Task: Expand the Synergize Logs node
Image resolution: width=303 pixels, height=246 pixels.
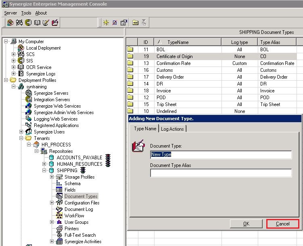Action: pos(14,73)
